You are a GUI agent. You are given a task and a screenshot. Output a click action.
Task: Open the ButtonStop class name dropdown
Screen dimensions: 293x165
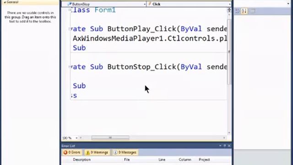click(x=145, y=4)
